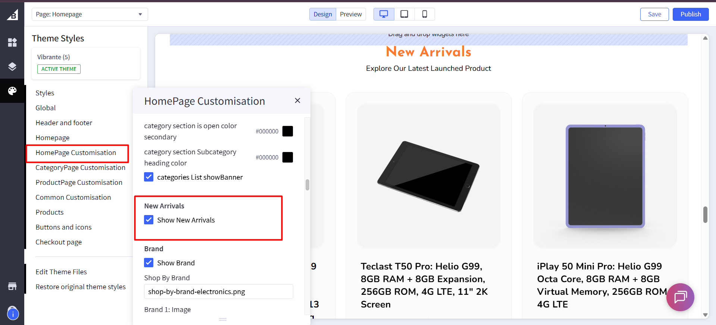Open CategoryPage Customisation menu item
Viewport: 716px width, 325px height.
tap(80, 167)
